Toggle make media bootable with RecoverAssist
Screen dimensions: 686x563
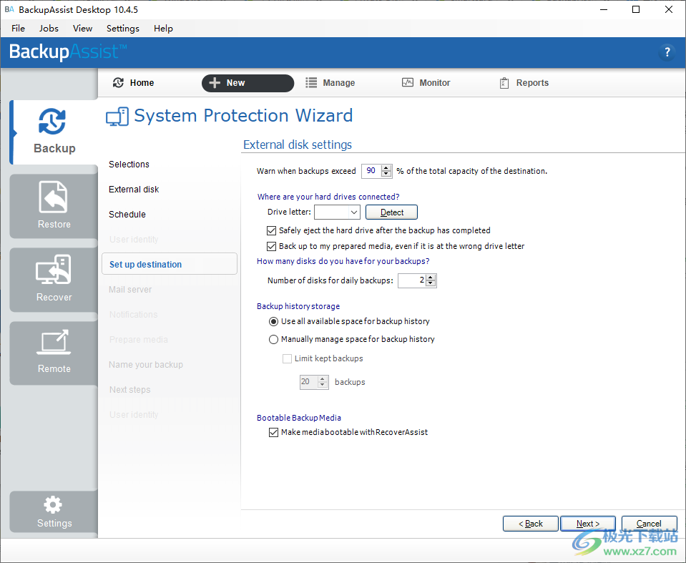point(273,433)
